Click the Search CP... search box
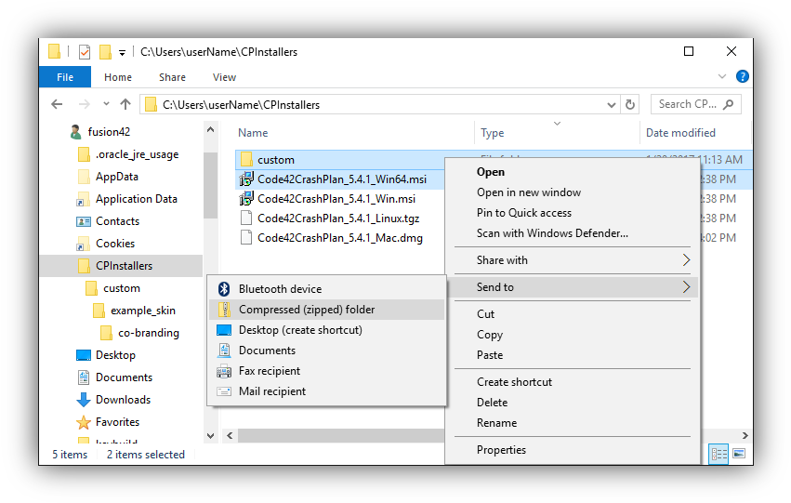The image size is (791, 503). (x=695, y=104)
